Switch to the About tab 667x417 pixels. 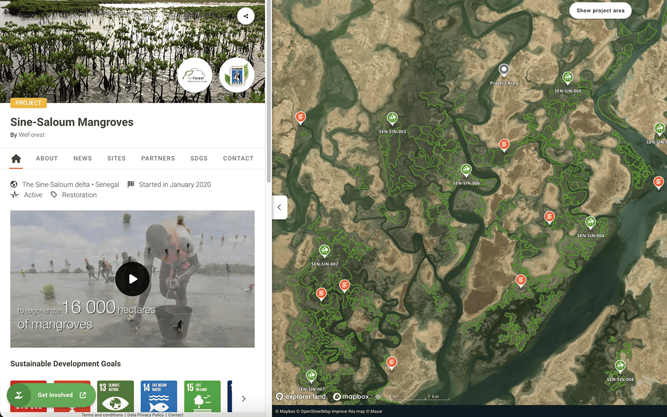47,158
